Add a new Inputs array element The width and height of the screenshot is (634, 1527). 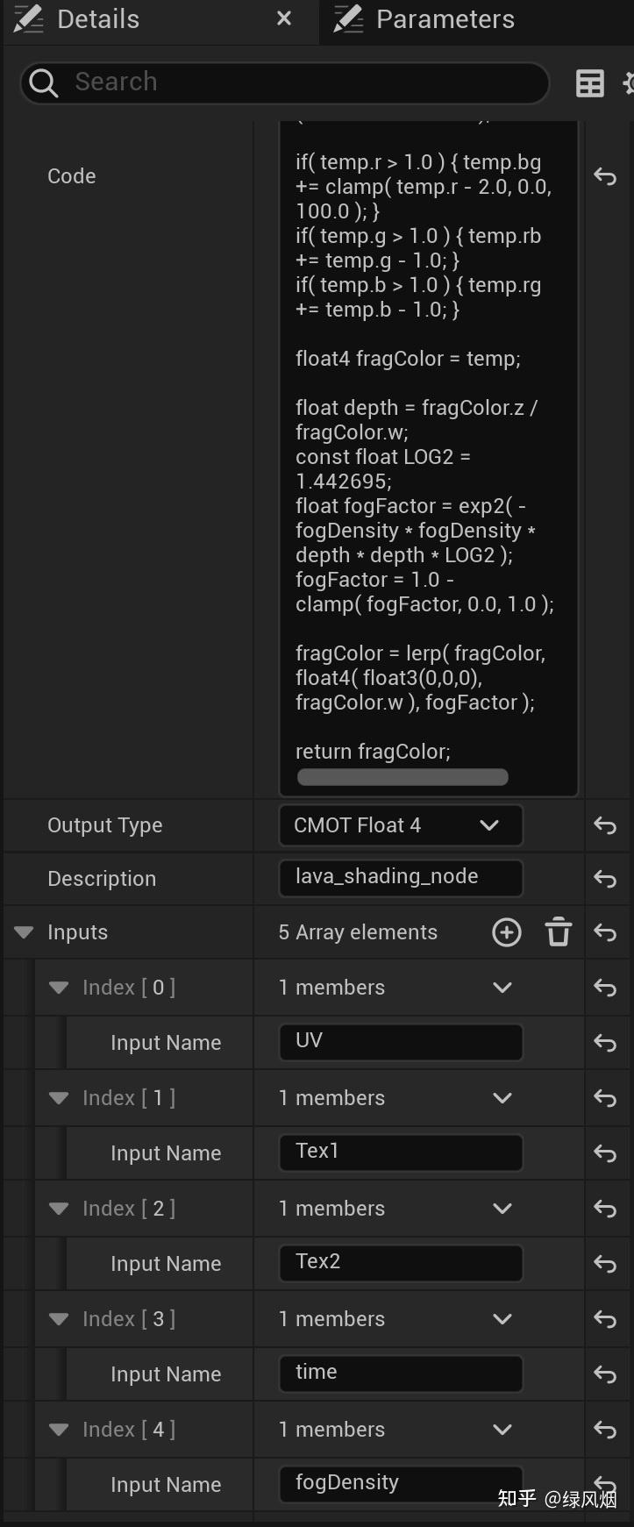[x=507, y=932]
